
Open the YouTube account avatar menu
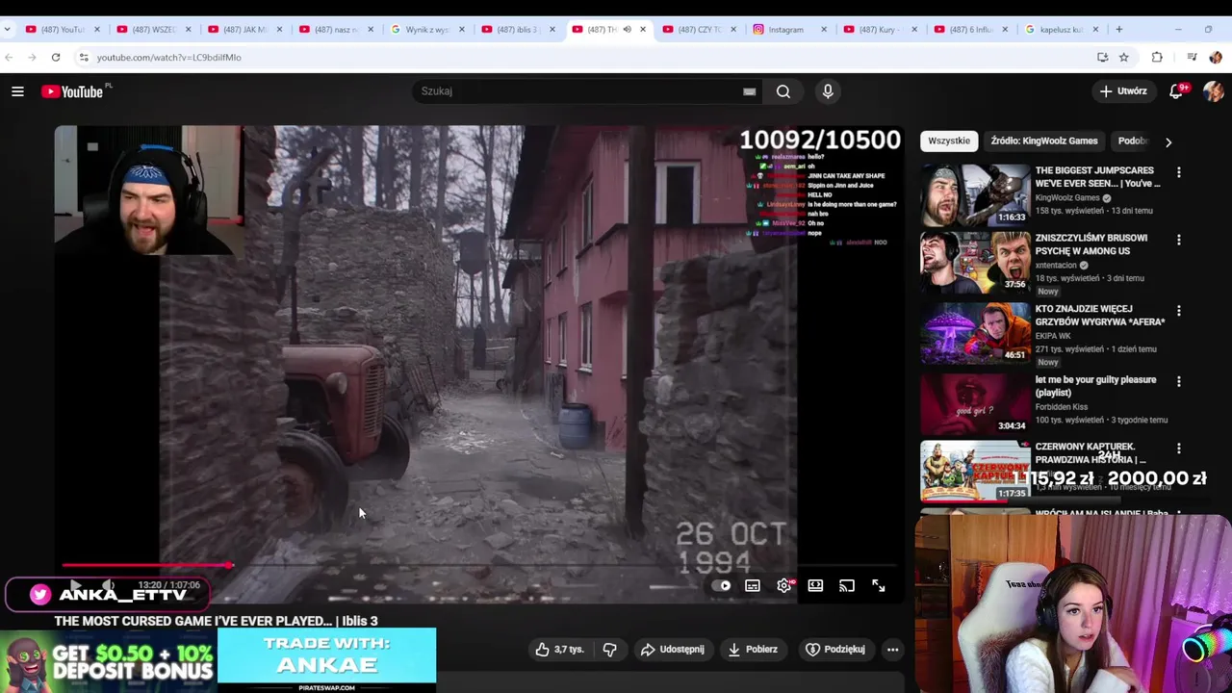pyautogui.click(x=1213, y=91)
